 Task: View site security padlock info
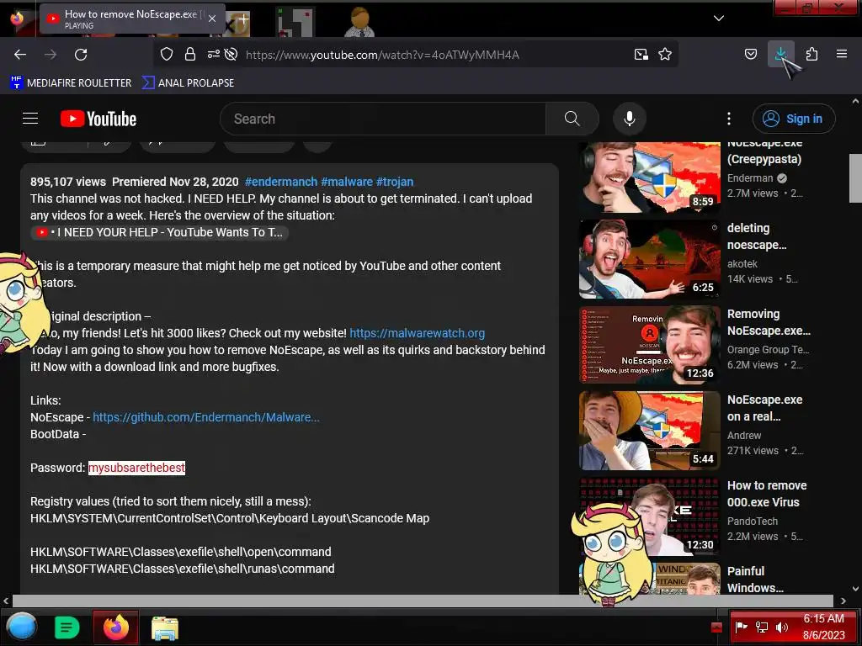(190, 54)
